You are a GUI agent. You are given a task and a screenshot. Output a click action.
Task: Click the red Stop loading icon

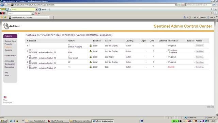(x=183, y=5)
